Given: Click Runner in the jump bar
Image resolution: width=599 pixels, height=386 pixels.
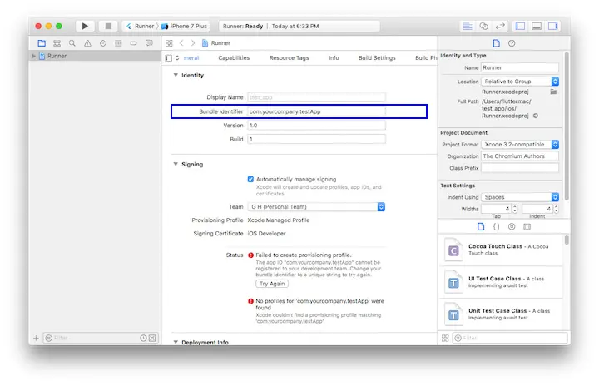Looking at the screenshot, I should click(216, 43).
